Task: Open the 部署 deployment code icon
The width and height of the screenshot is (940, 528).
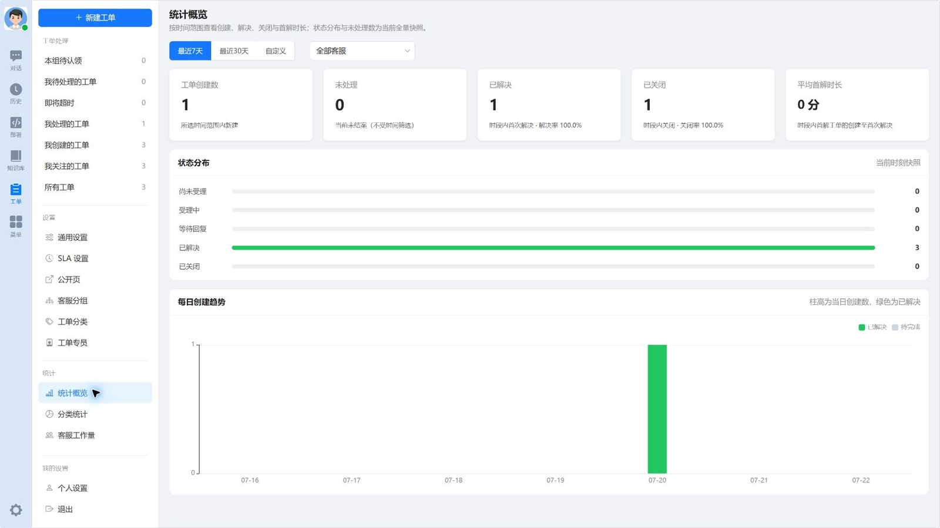Action: click(16, 127)
